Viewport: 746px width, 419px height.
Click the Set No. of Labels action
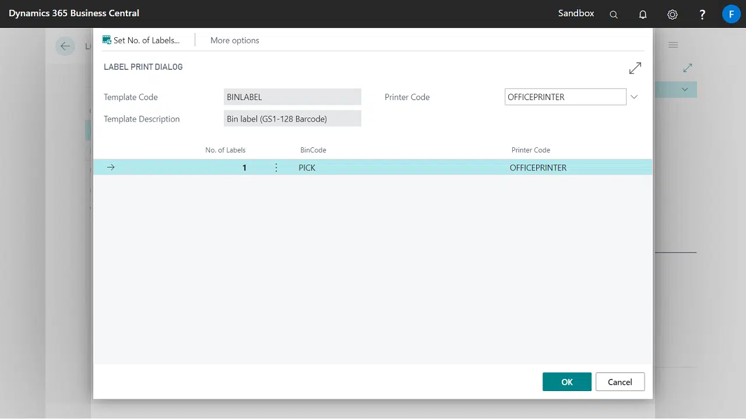[x=141, y=40]
